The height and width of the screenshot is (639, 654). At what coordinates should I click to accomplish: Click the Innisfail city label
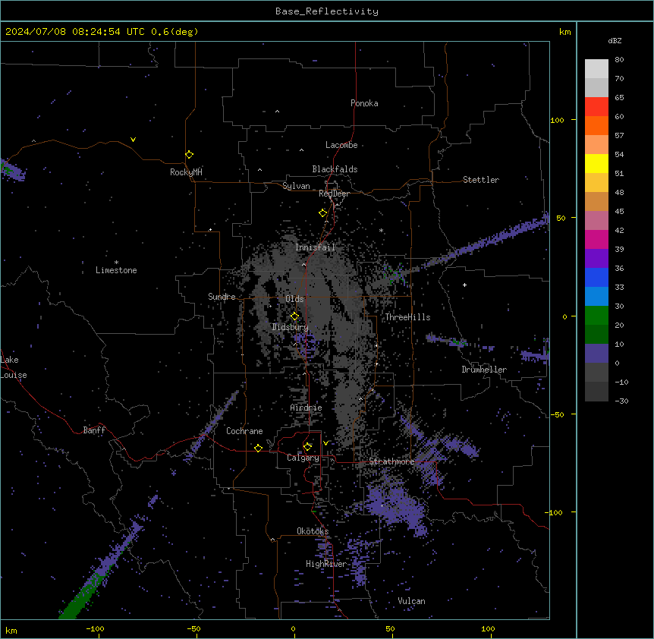[315, 247]
